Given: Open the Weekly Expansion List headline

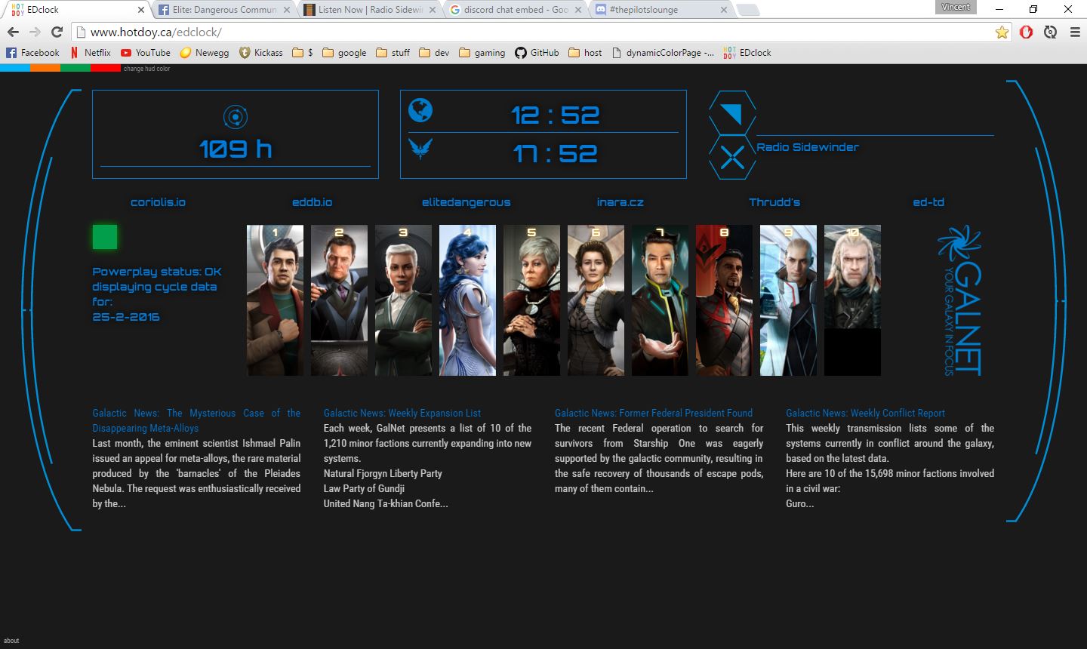Looking at the screenshot, I should pos(402,413).
